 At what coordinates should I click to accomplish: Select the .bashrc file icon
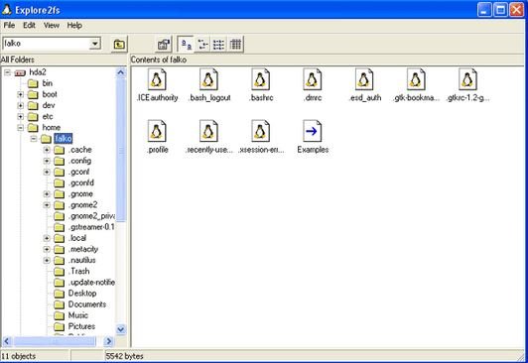(261, 79)
